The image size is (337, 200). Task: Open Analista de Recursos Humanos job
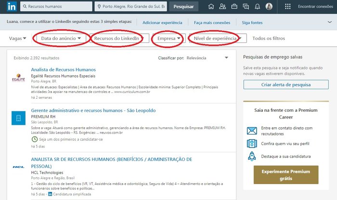[64, 69]
